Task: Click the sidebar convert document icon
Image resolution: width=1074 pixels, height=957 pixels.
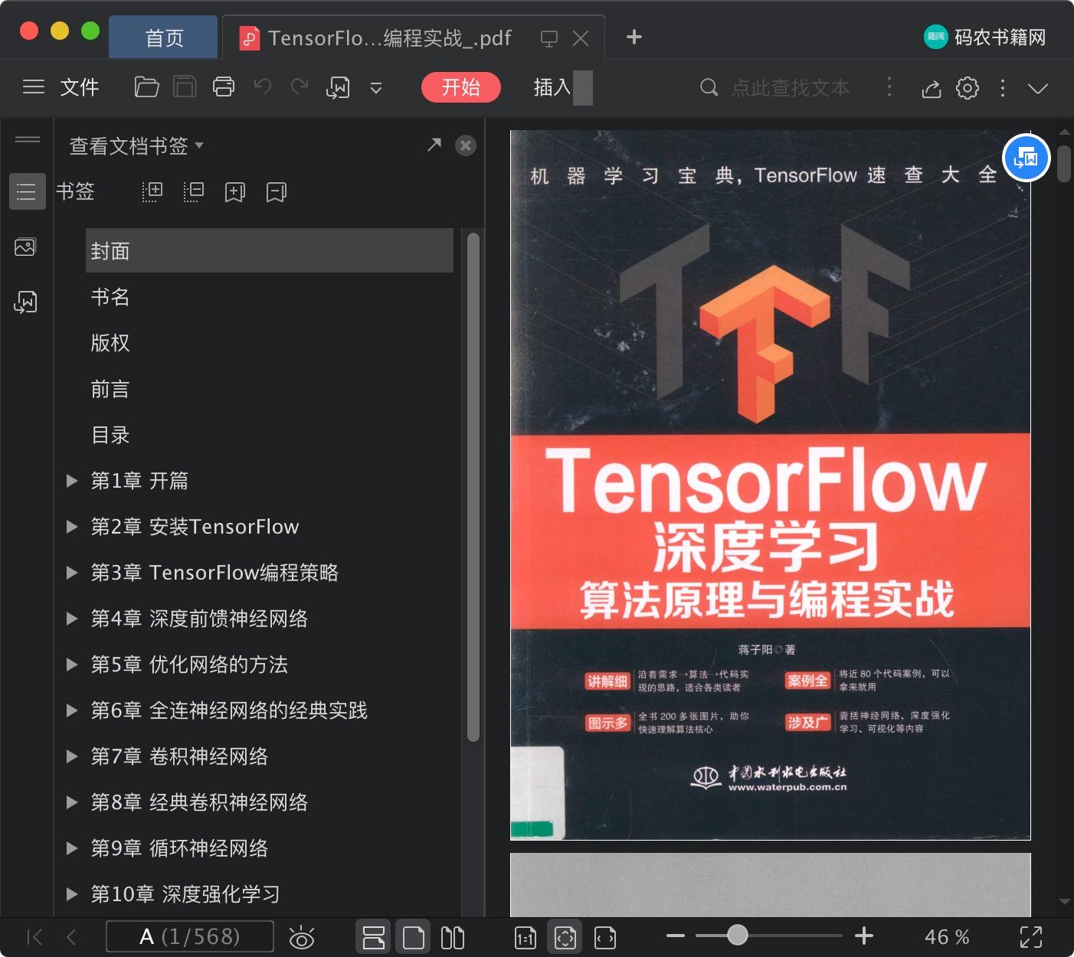Action: coord(25,302)
